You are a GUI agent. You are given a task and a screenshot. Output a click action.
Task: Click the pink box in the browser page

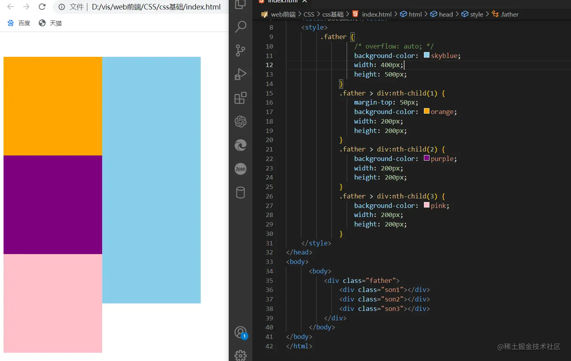point(53,303)
